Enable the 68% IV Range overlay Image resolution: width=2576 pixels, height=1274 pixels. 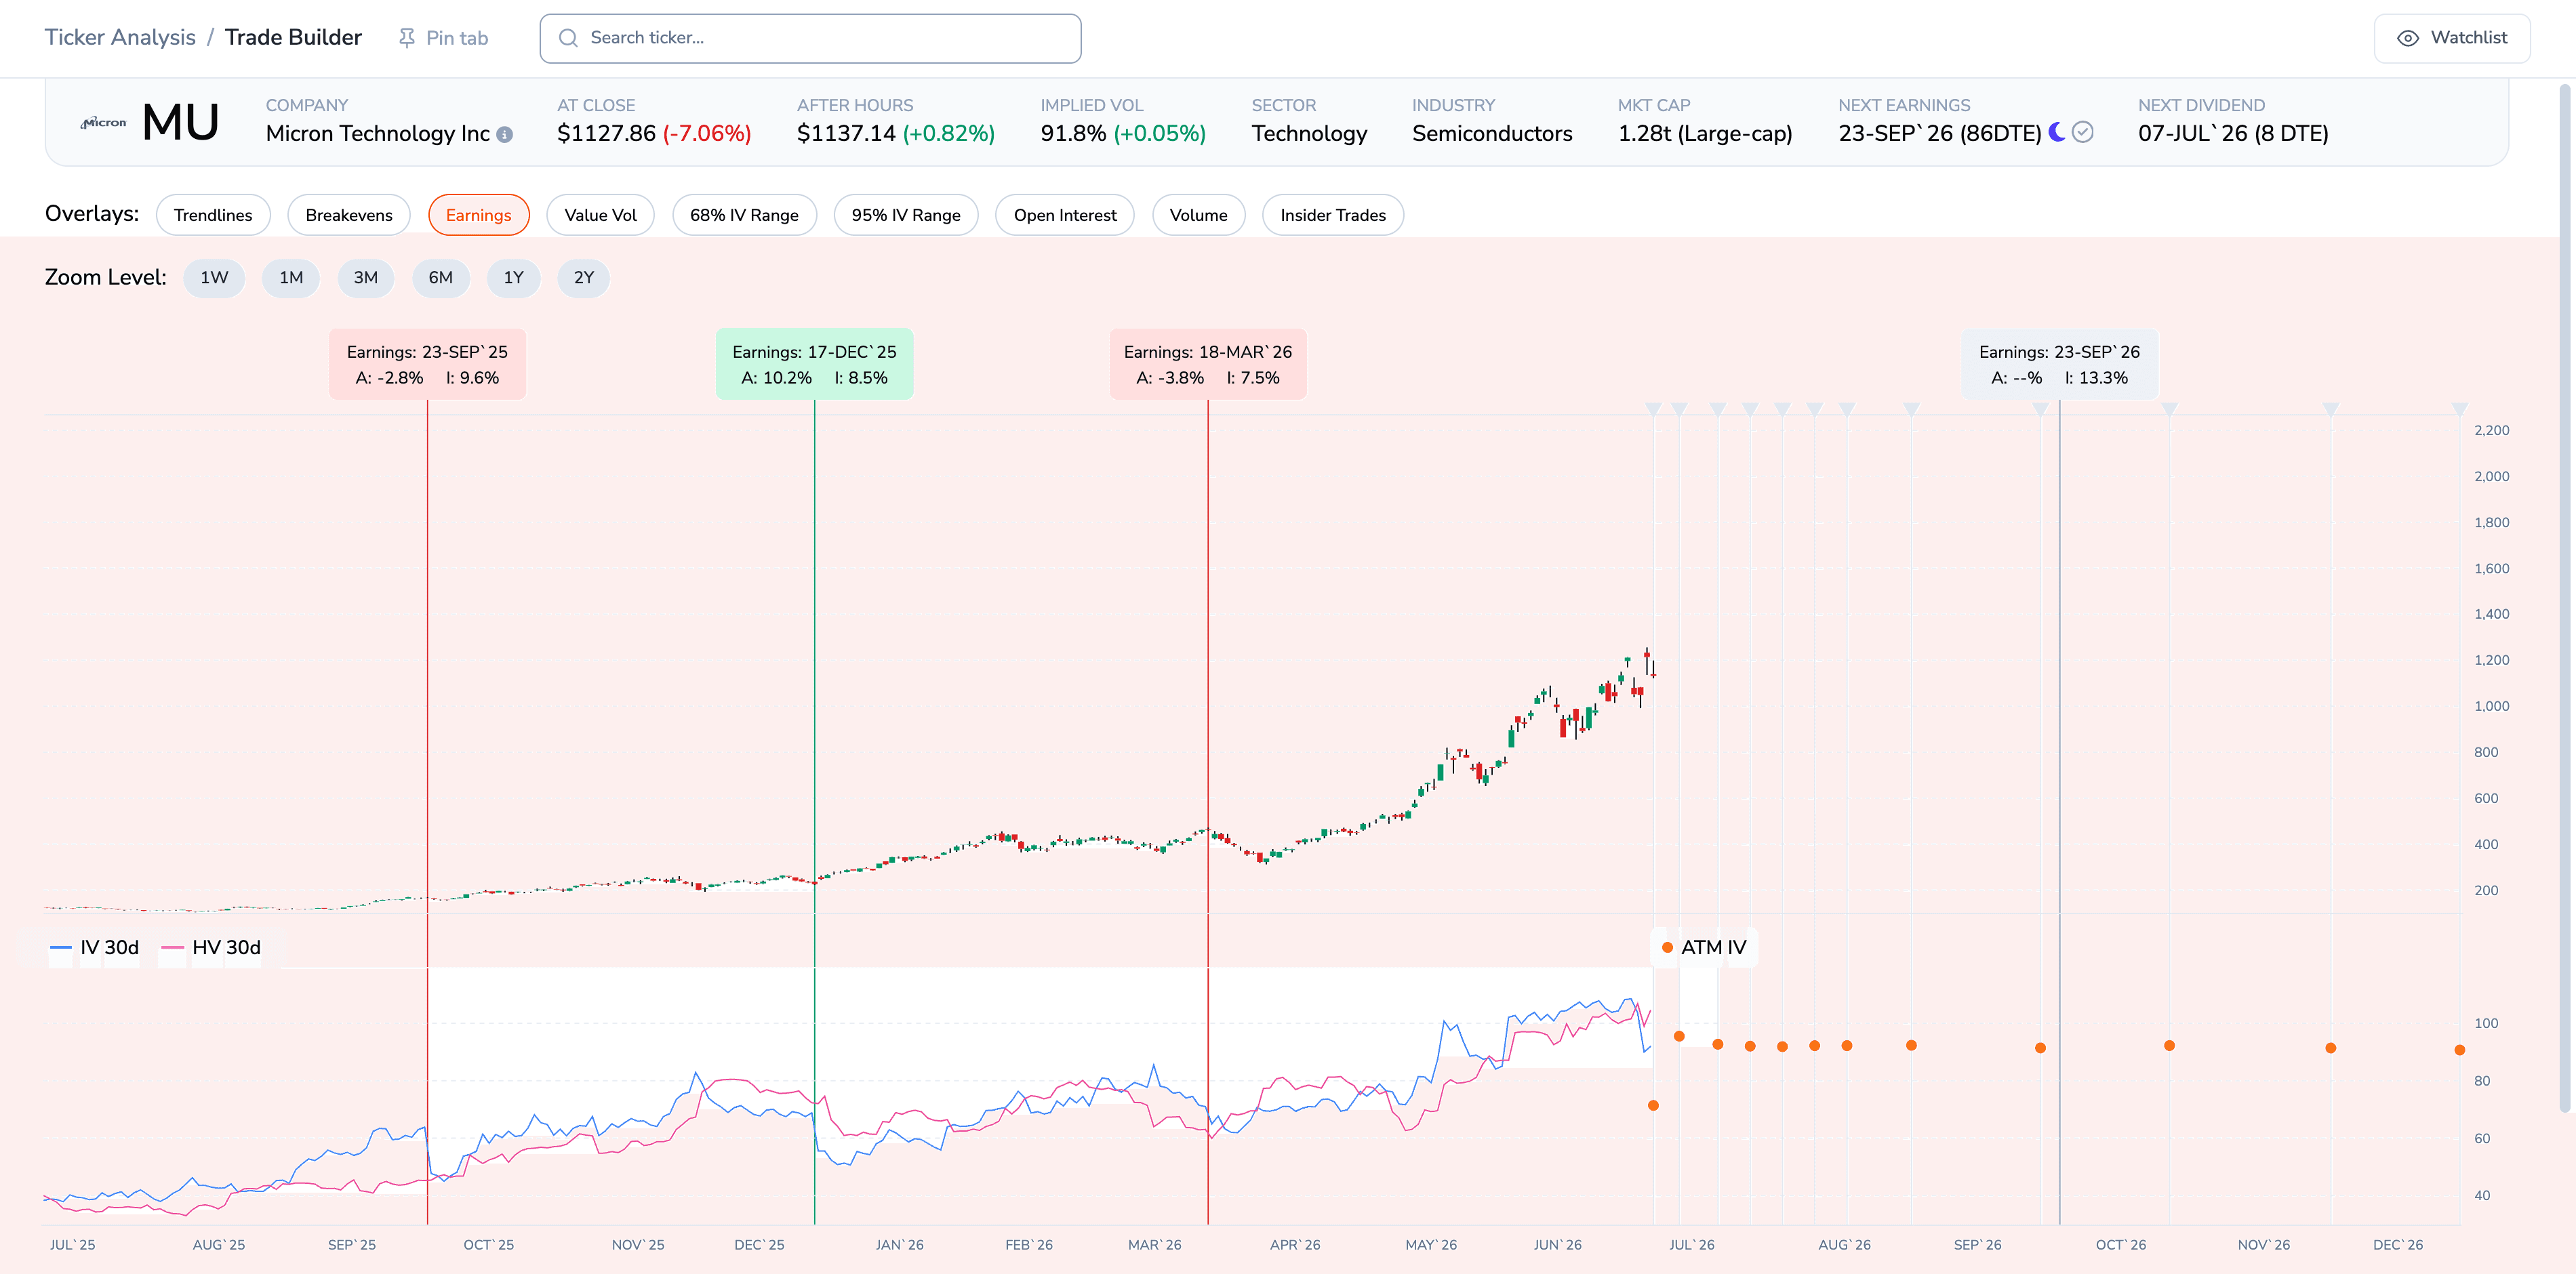(744, 215)
